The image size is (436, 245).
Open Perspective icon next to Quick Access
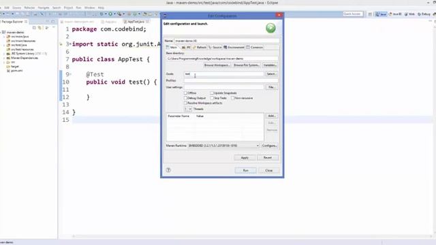tap(370, 14)
